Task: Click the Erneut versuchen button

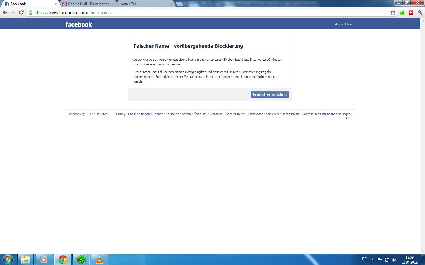Action: click(x=270, y=94)
